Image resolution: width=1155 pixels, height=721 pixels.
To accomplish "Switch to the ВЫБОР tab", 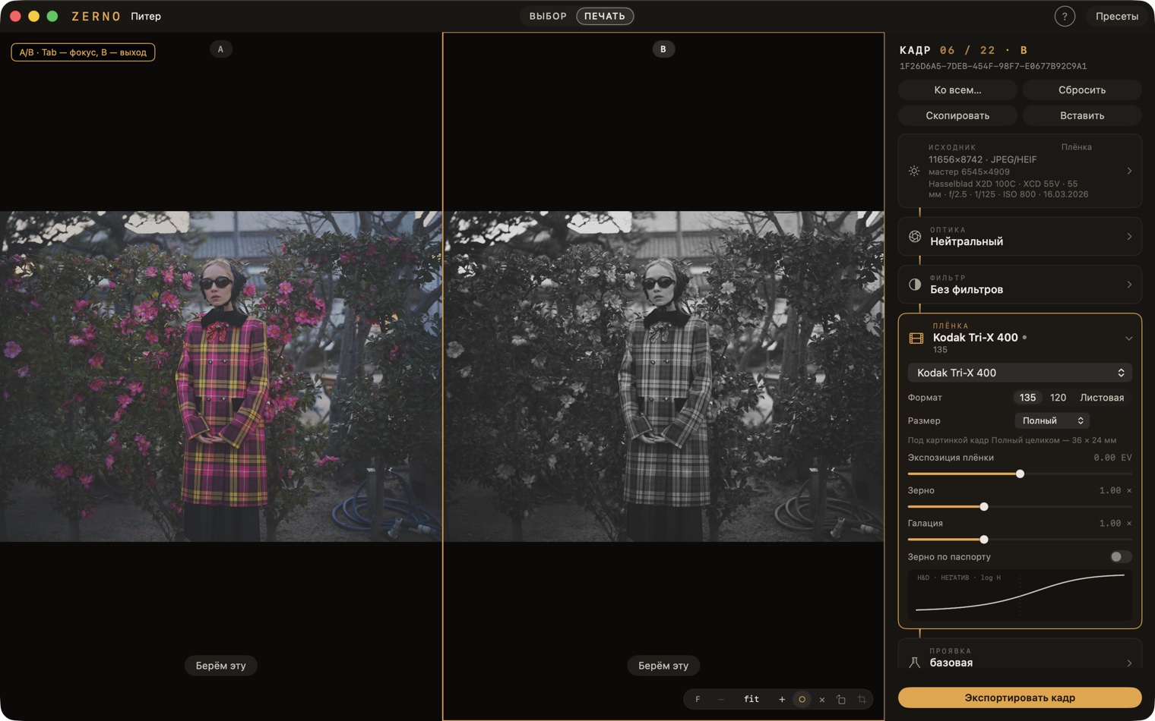I will click(548, 16).
